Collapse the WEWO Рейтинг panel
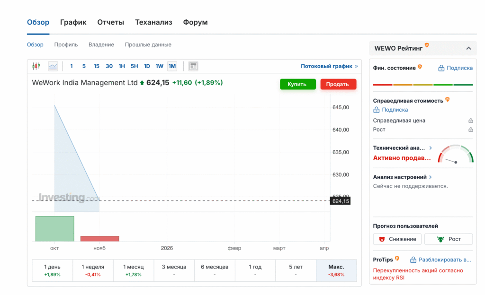The image size is (485, 295). click(x=468, y=48)
